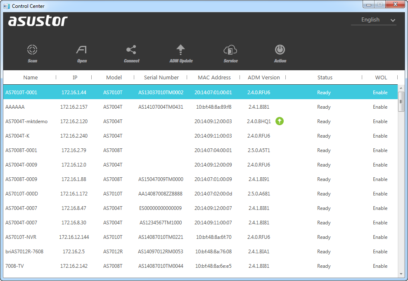Sort by Model column header
Viewport: 408px width, 281px height.
click(x=114, y=77)
